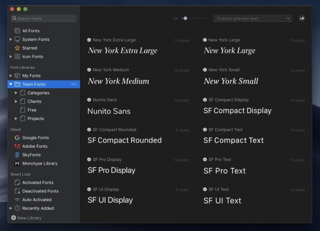This screenshot has width=320, height=231.
Task: Toggle activation of New York Large
Action: (x=205, y=40)
